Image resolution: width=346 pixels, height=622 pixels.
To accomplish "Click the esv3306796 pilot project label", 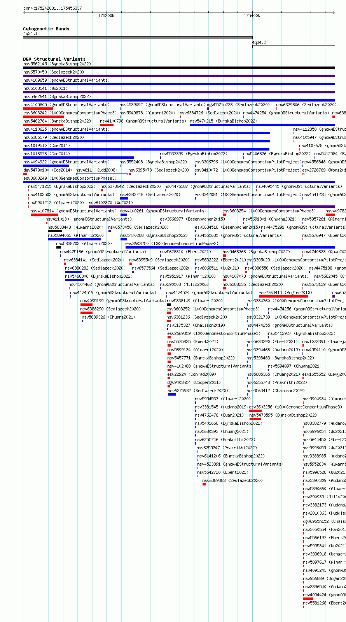I will point(248,162).
